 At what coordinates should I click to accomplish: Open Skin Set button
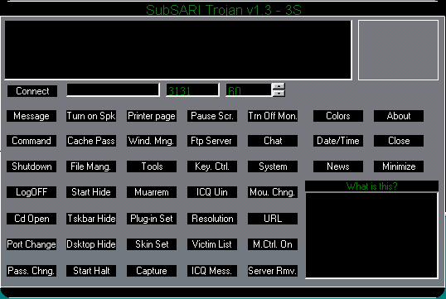152,244
